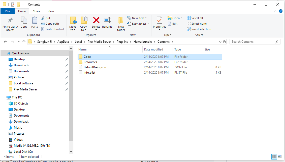Switch to the View ribbon tab
This screenshot has height=162, width=285.
pos(51,11)
